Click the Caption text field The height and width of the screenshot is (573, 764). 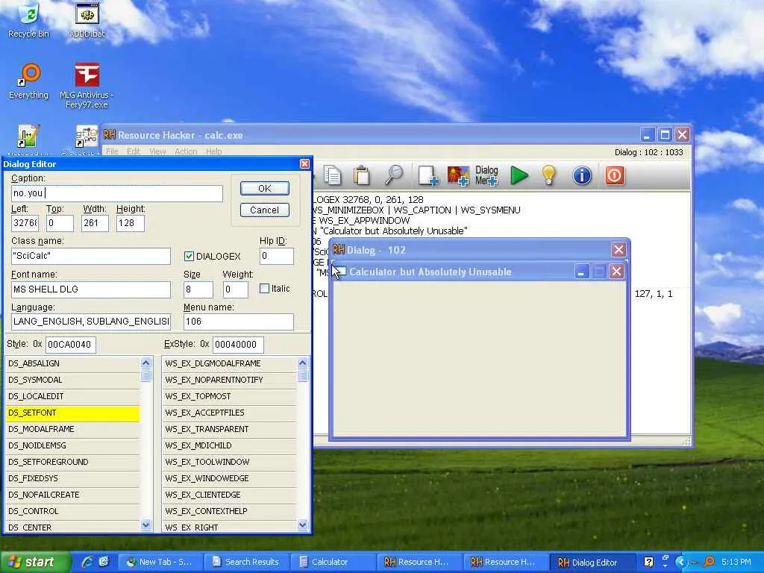[x=117, y=193]
